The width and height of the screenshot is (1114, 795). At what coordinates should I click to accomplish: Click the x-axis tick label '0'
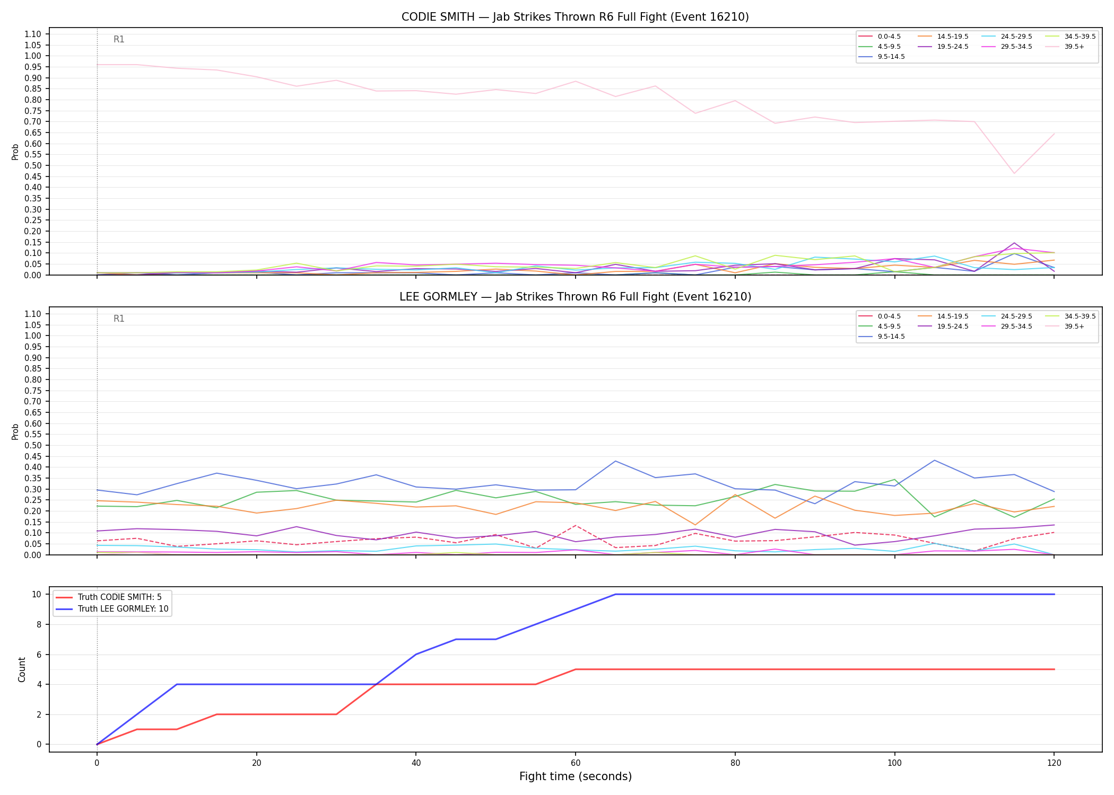[97, 763]
